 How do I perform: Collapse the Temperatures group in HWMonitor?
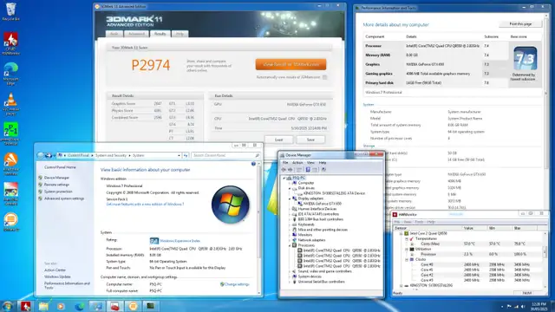pos(407,239)
